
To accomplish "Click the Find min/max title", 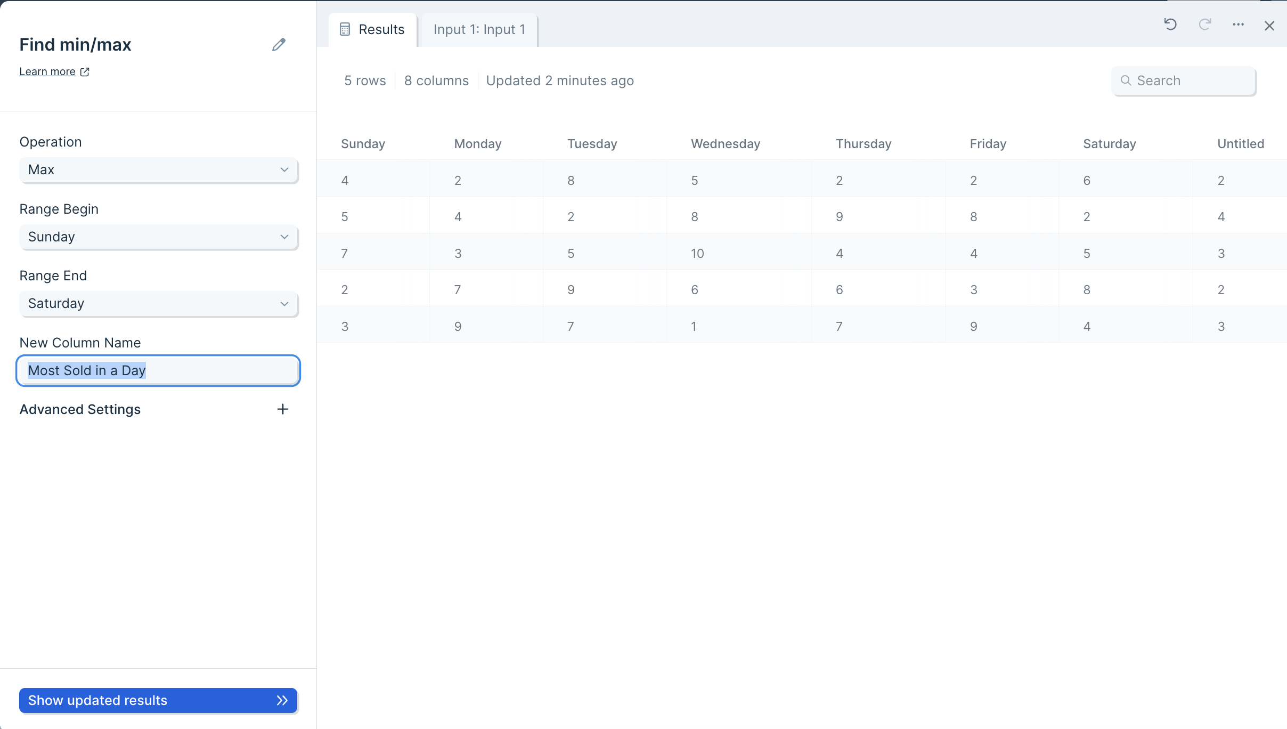I will pyautogui.click(x=75, y=45).
